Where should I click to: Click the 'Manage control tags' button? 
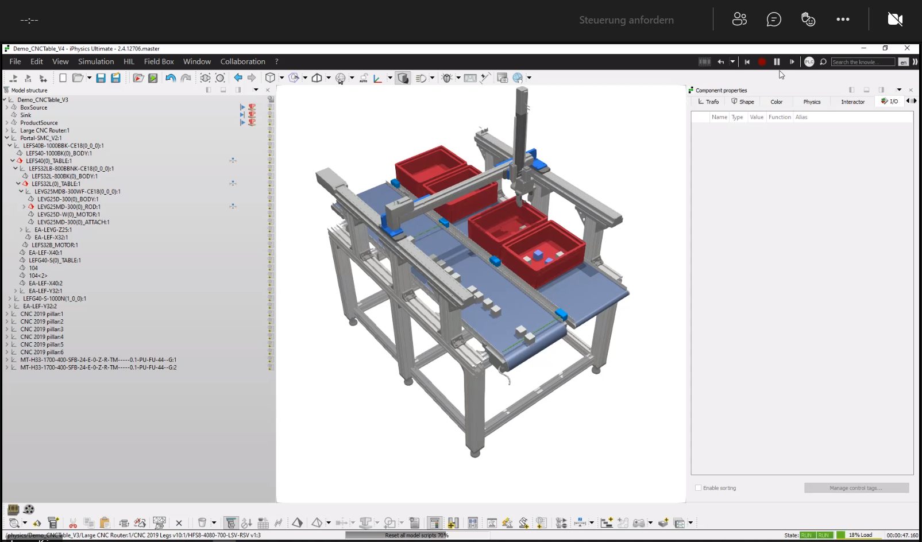pos(856,487)
